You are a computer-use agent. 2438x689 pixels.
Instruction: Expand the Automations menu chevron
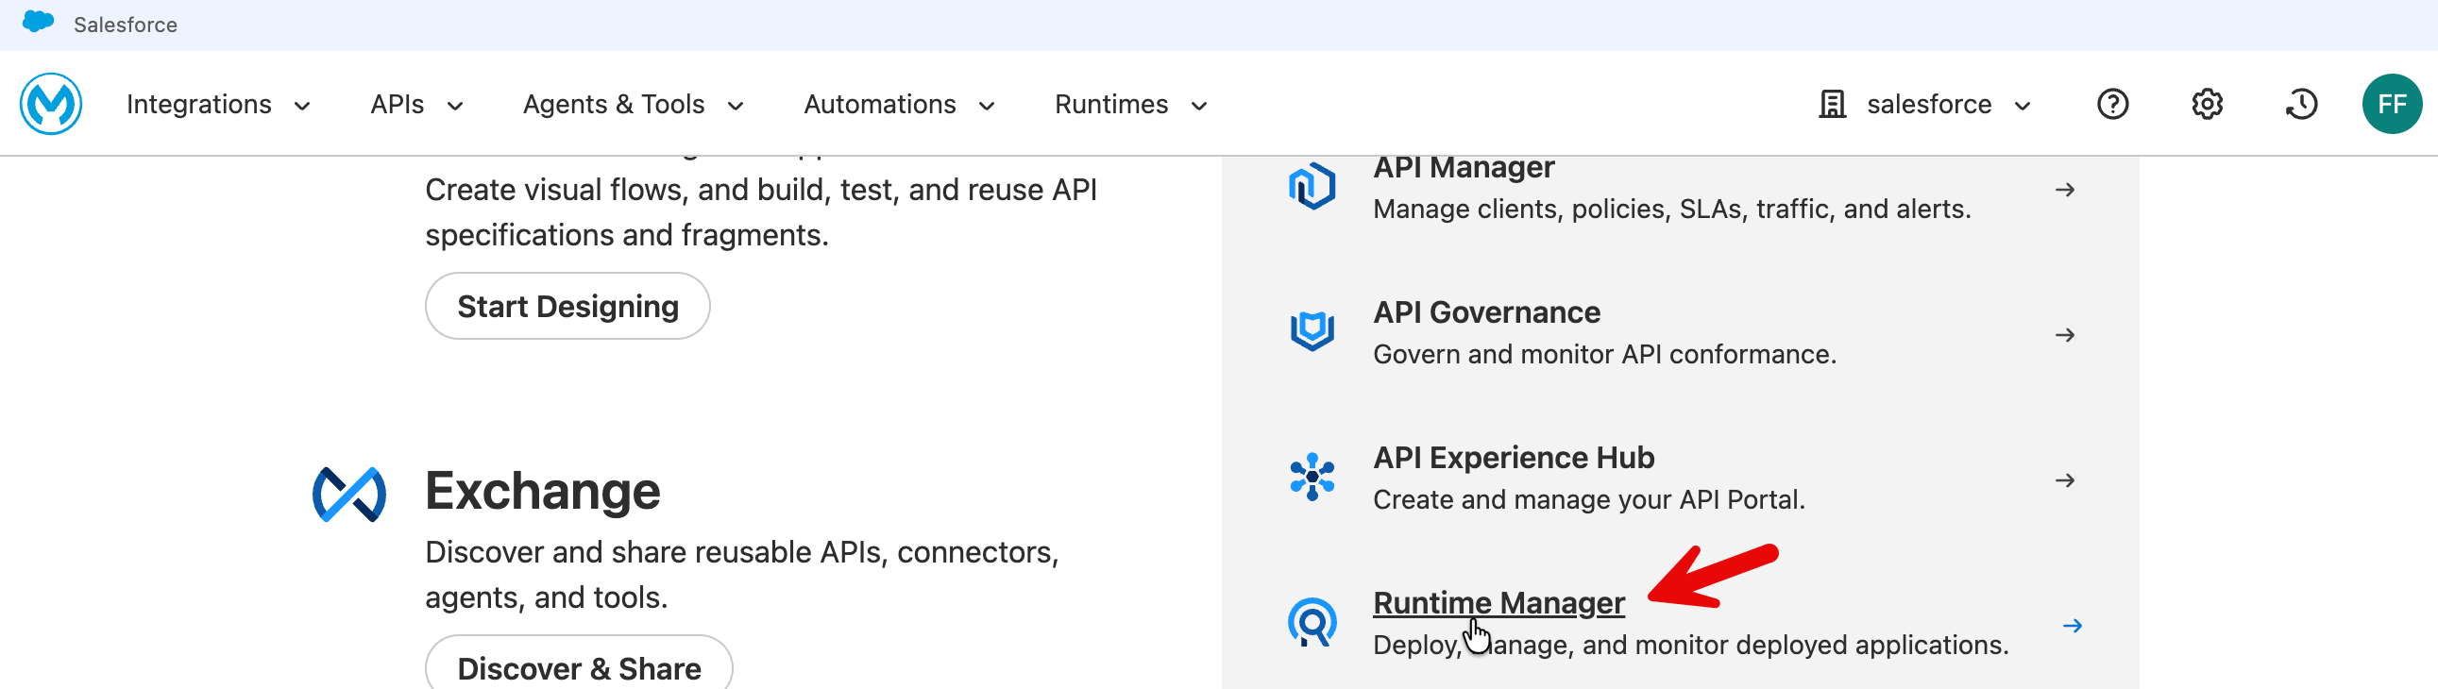[x=986, y=106]
